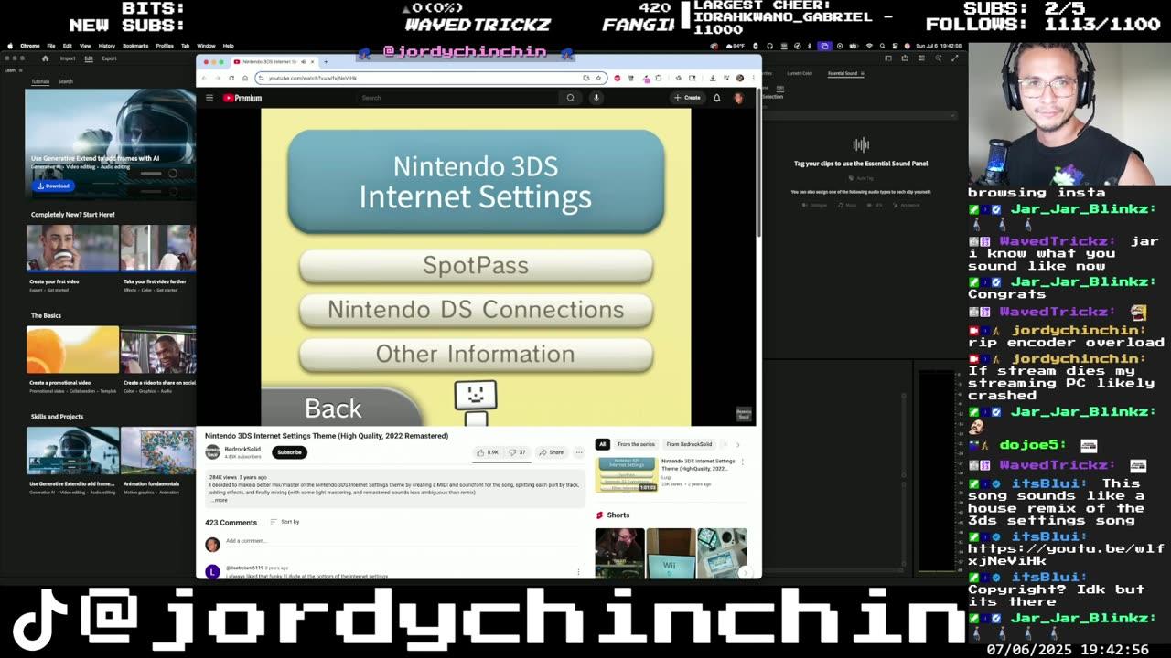Viewport: 1171px width, 658px height.
Task: Open the Lumetri Color panel tab
Action: click(x=800, y=73)
